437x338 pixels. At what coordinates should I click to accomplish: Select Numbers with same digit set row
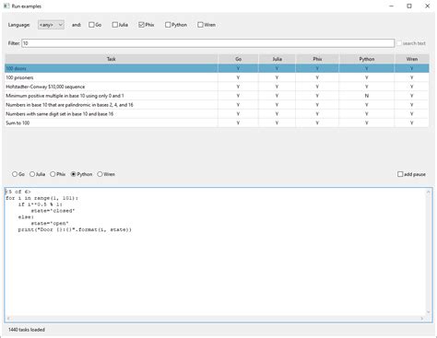click(x=217, y=114)
